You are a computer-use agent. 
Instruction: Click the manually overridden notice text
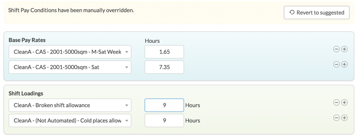point(71,10)
